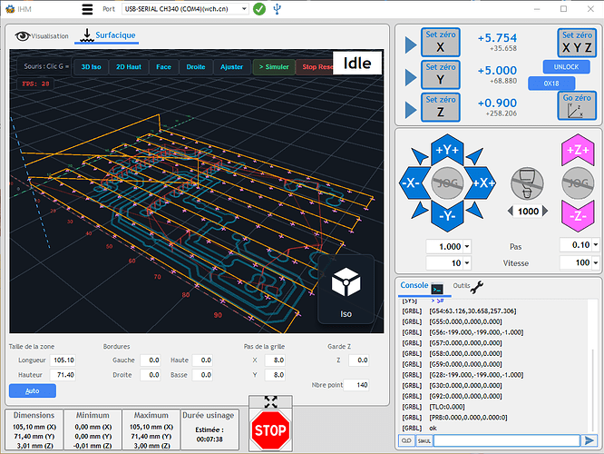Click the UNLOCK button

[566, 66]
